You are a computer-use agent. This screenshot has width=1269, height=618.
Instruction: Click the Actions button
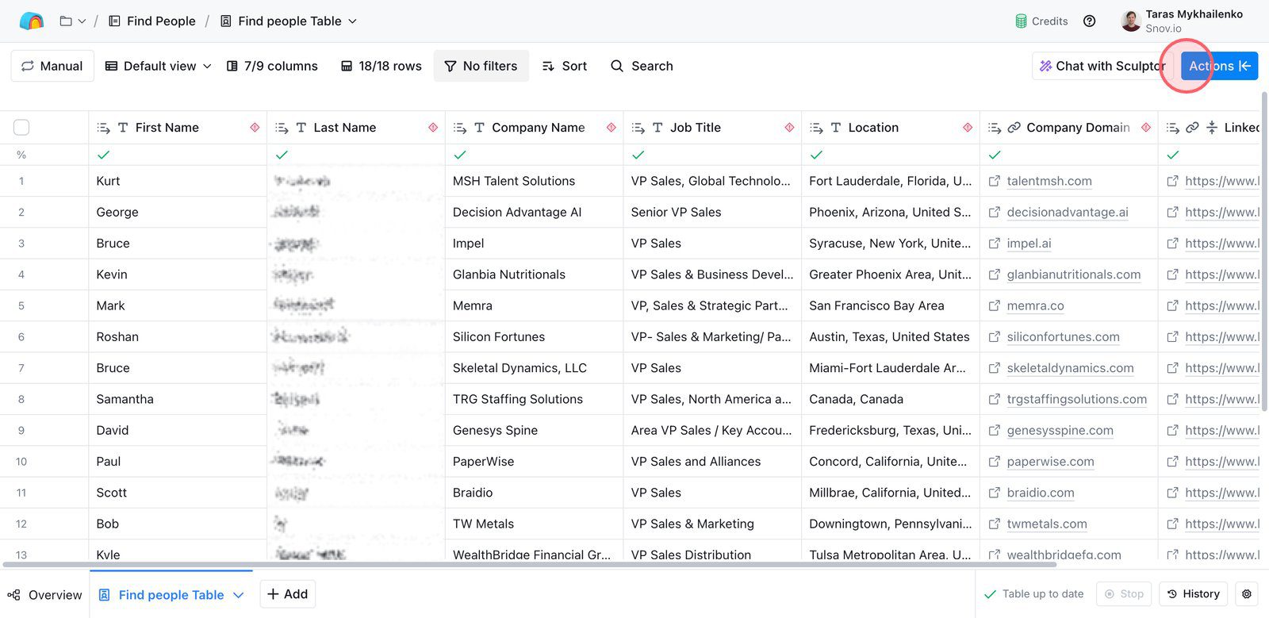pyautogui.click(x=1219, y=67)
